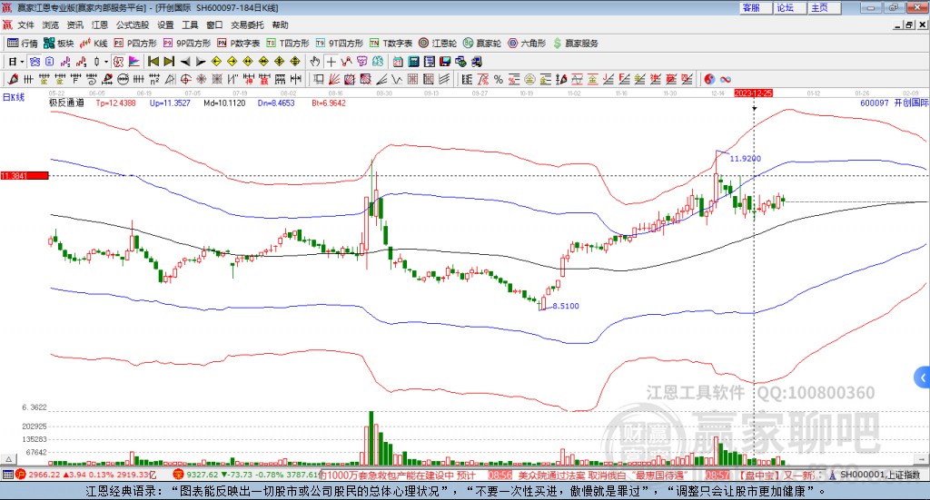Click the Up=11.3527 indicator value
This screenshot has width=930, height=500.
tap(170, 103)
